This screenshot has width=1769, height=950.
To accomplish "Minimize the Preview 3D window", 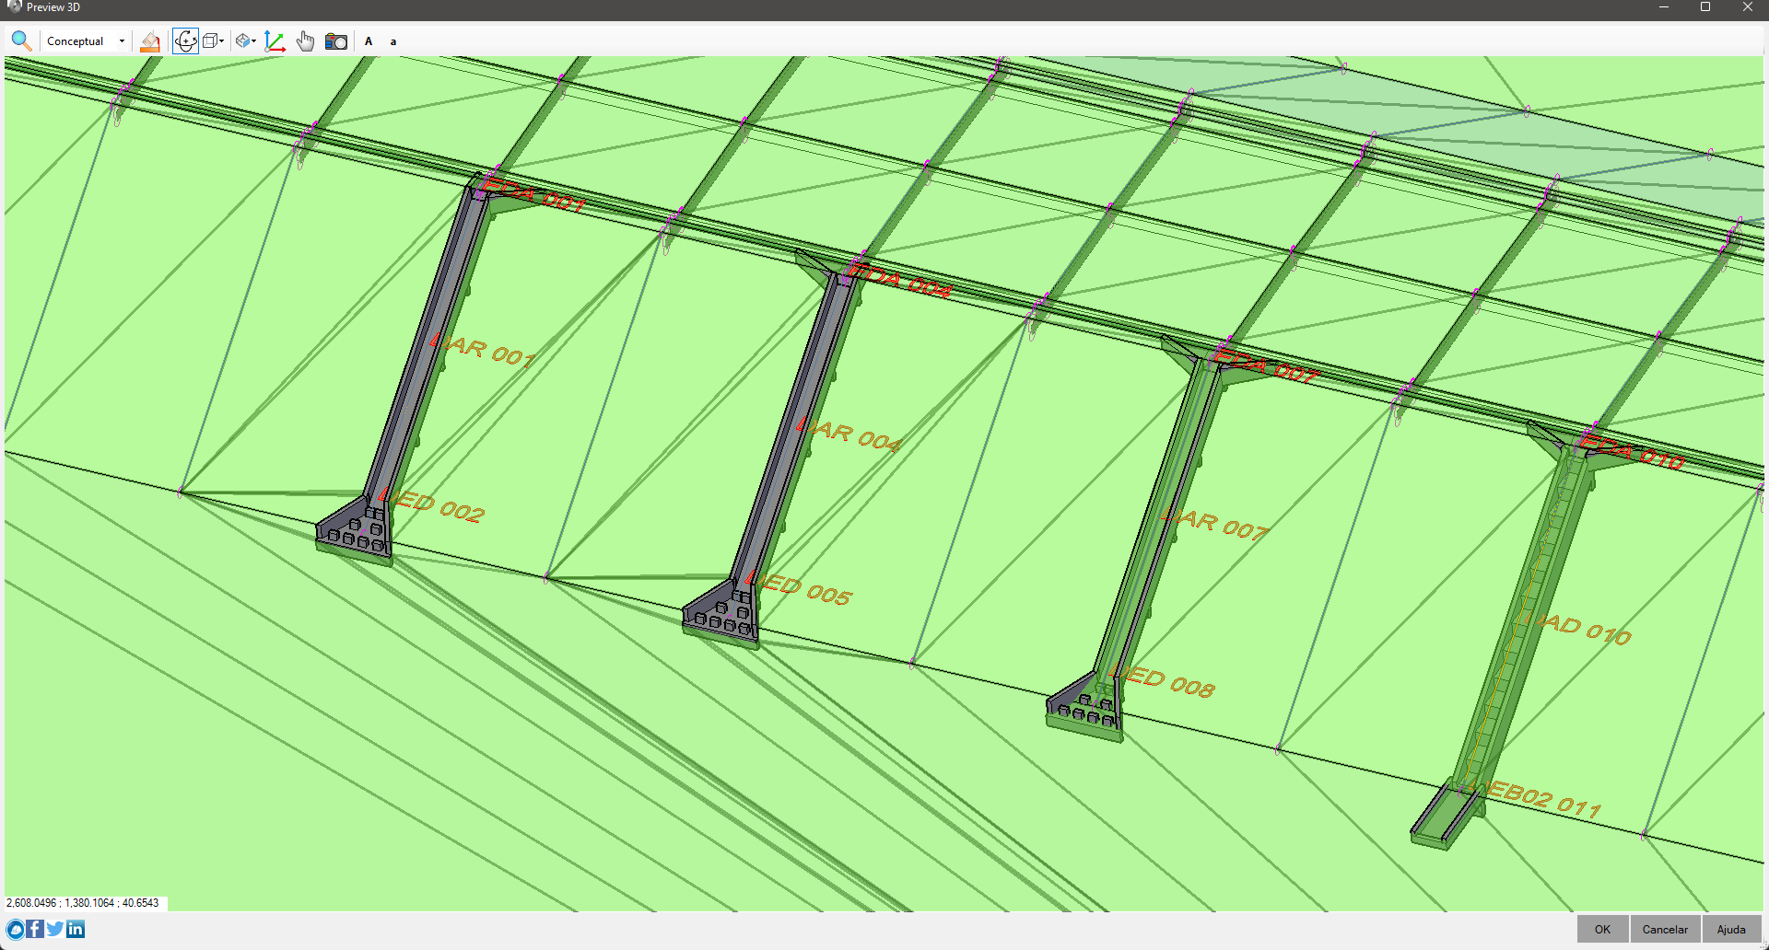I will (1664, 7).
